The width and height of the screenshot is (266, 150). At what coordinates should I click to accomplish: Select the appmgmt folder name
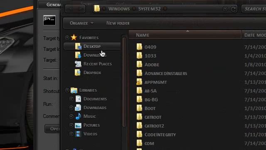click(x=155, y=82)
